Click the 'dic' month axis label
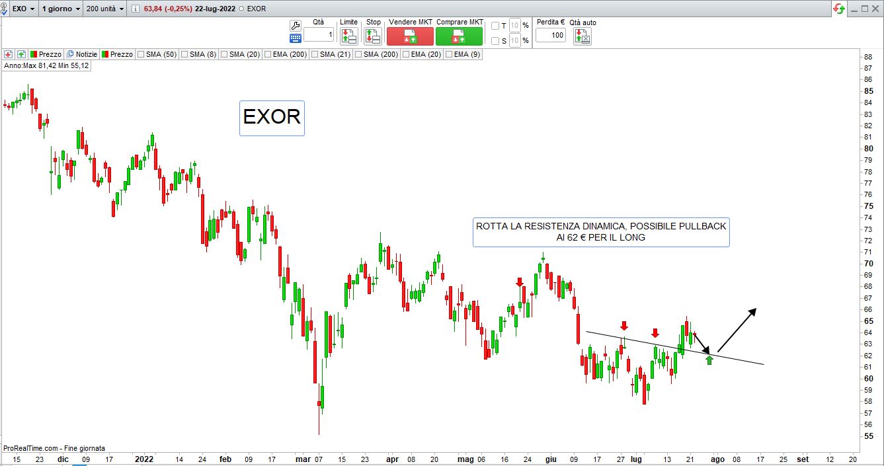The width and height of the screenshot is (884, 466). pos(63,459)
